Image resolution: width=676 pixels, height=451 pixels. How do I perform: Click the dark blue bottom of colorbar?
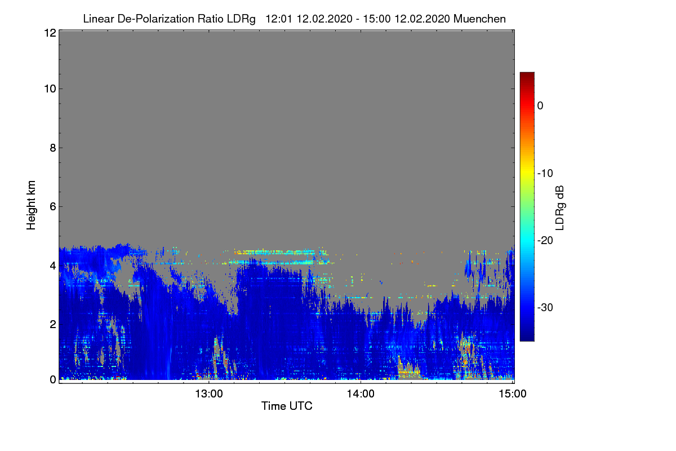tap(527, 337)
